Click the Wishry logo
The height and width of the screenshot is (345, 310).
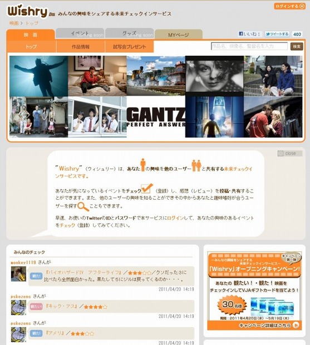(28, 11)
